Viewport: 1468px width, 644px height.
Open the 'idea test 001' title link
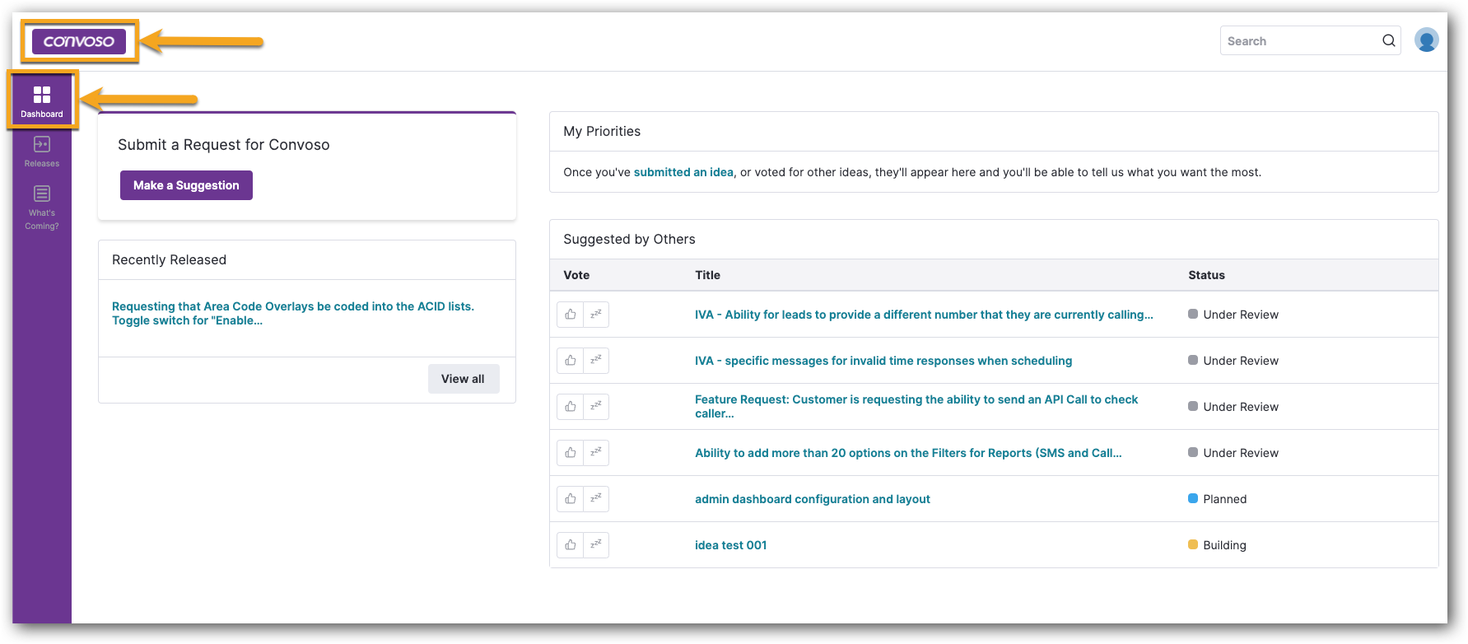tap(730, 545)
